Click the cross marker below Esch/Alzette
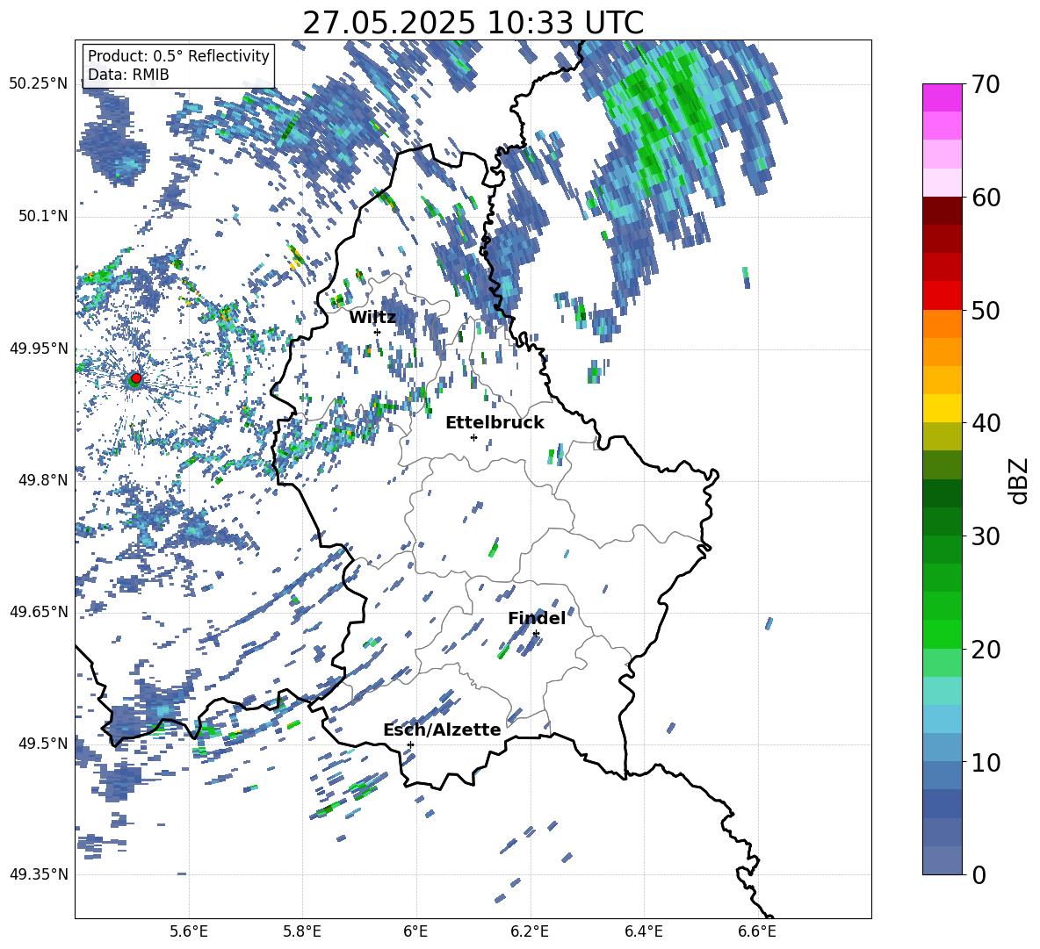 point(410,744)
